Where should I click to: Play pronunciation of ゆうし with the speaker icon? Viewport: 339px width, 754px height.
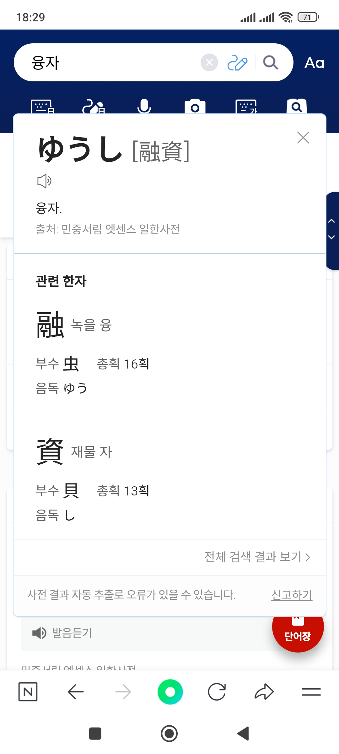44,181
